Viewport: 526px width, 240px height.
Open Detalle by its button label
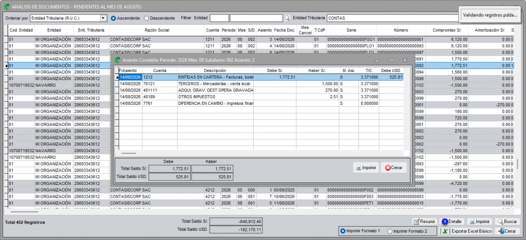[x=455, y=221]
